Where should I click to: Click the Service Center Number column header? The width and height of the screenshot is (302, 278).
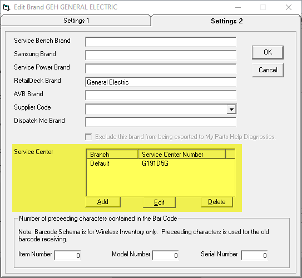(182, 155)
